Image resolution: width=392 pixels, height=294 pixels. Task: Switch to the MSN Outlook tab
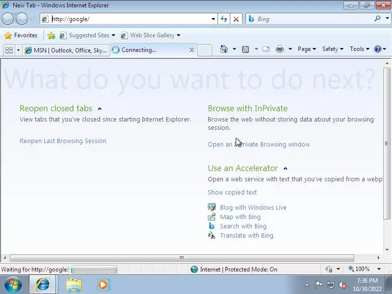coord(66,50)
